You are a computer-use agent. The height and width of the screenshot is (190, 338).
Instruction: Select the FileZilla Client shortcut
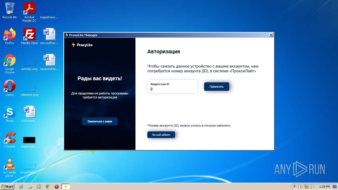29,36
